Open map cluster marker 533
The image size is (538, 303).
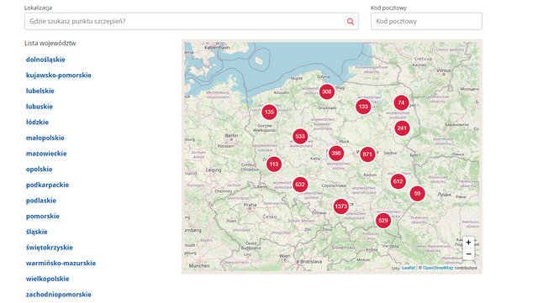pyautogui.click(x=300, y=136)
